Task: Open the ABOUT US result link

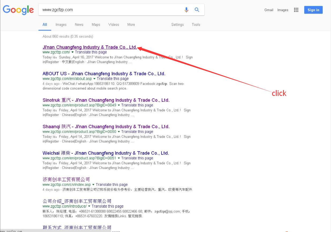Action: point(104,74)
